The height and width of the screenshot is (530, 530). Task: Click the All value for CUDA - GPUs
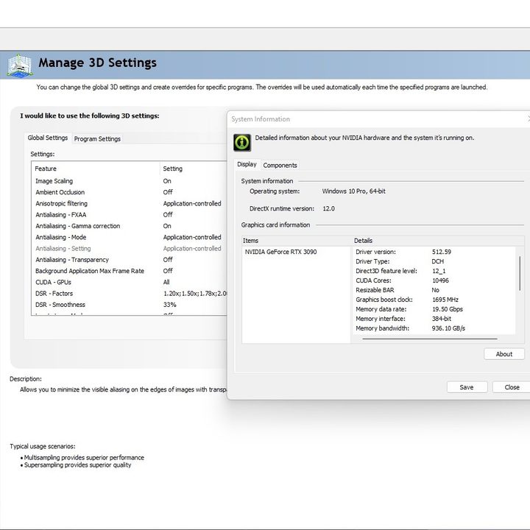tap(166, 282)
